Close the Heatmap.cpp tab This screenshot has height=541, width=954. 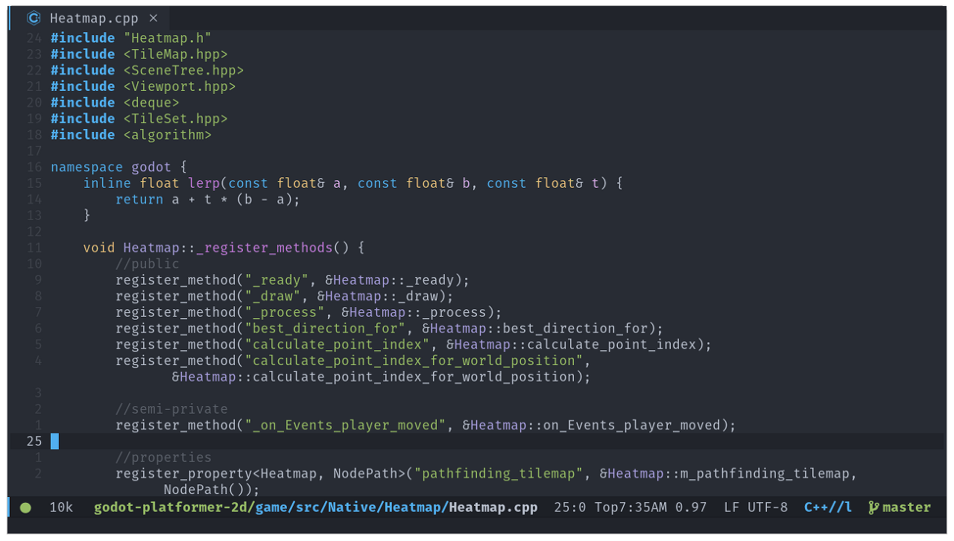pos(153,18)
